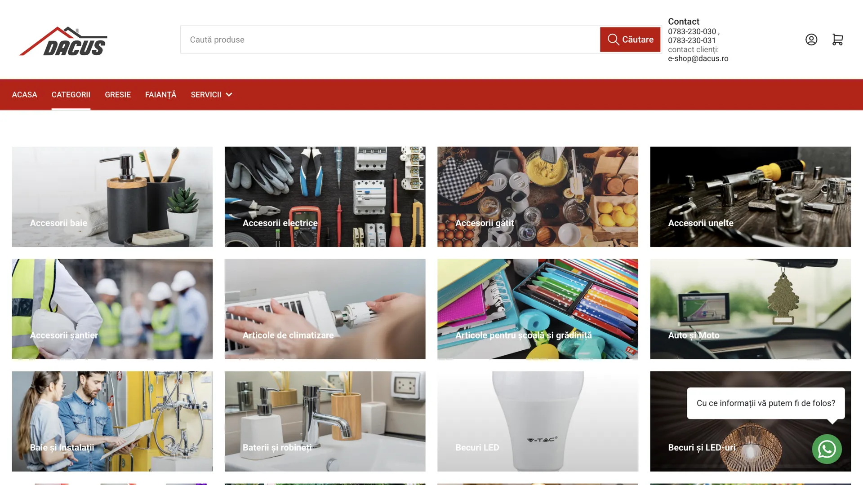This screenshot has height=485, width=863.
Task: Open the shopping cart icon
Action: [x=837, y=40]
